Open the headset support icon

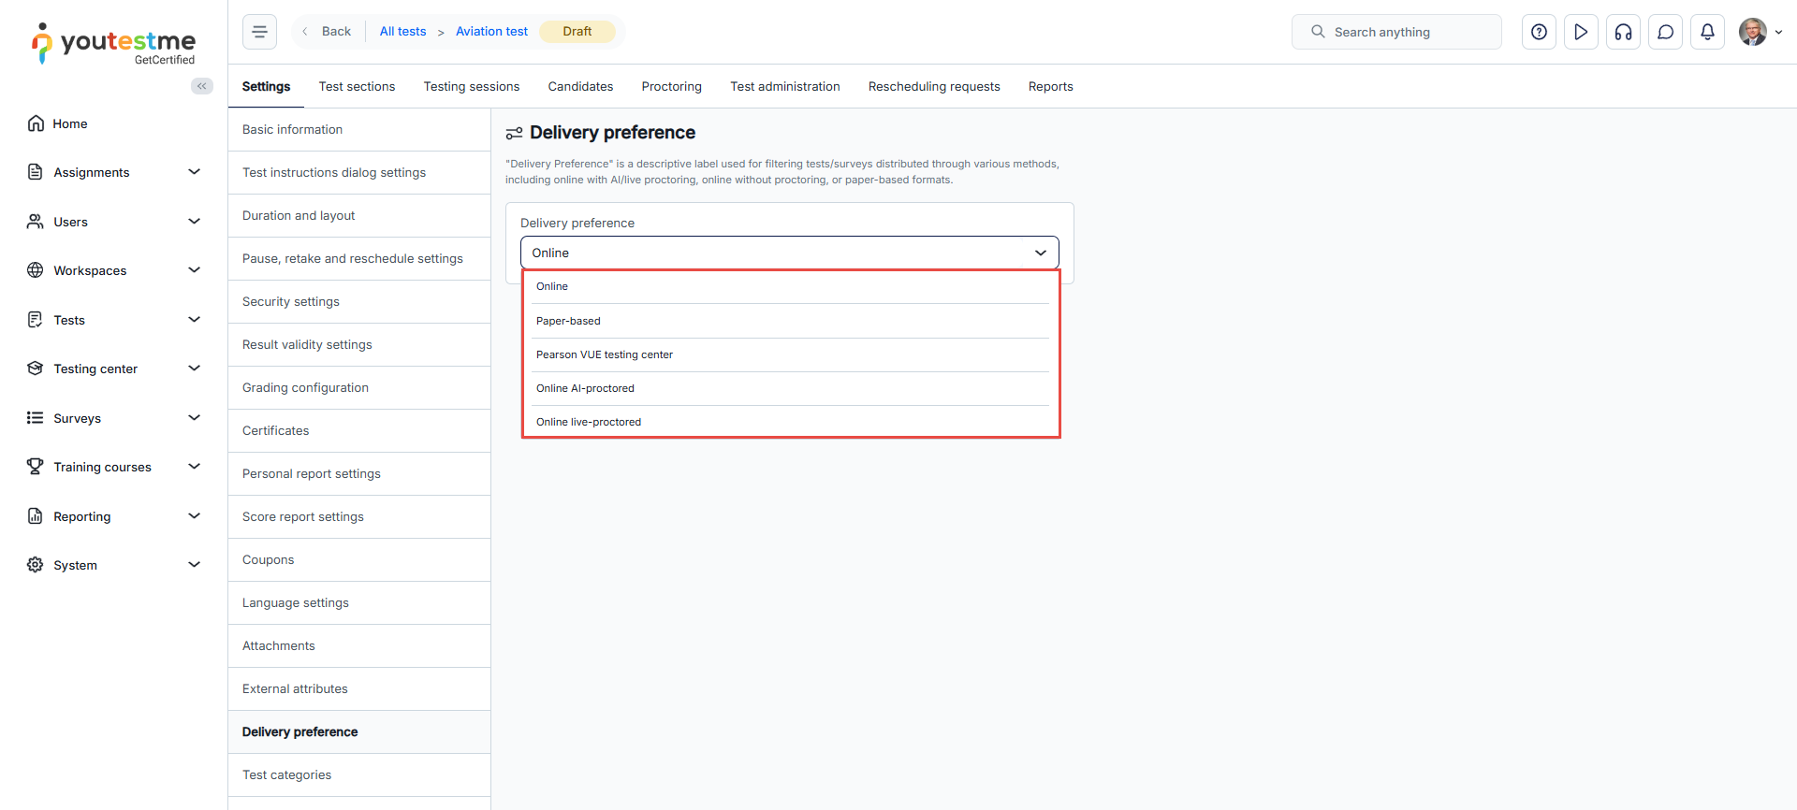tap(1623, 32)
